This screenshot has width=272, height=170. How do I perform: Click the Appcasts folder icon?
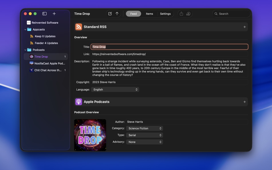(29, 29)
